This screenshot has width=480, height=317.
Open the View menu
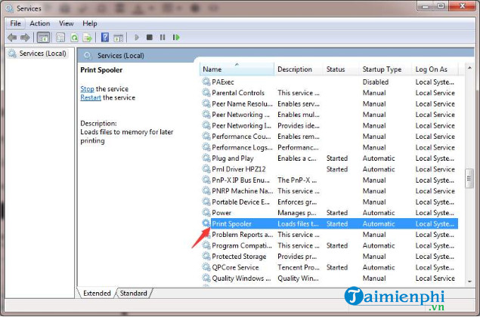coord(66,23)
